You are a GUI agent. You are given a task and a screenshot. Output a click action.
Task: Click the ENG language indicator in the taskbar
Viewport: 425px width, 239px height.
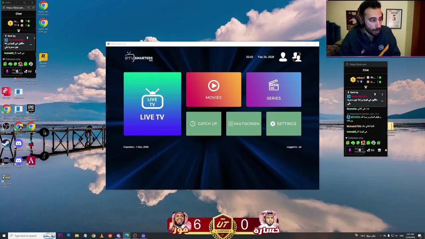[402, 236]
